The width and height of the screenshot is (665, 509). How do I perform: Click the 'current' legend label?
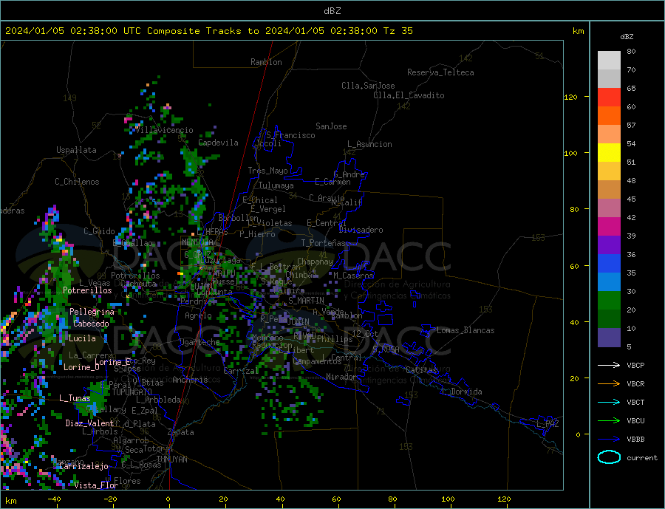tap(642, 458)
